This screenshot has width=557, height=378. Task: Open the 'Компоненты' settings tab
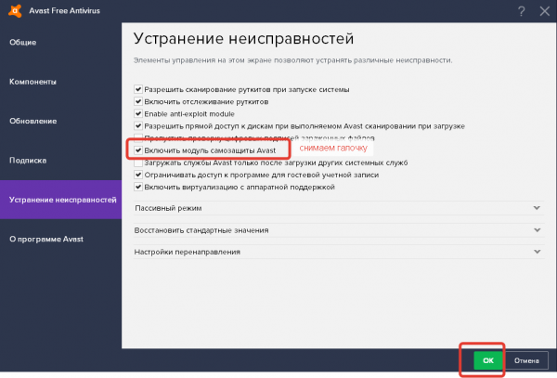click(x=60, y=82)
